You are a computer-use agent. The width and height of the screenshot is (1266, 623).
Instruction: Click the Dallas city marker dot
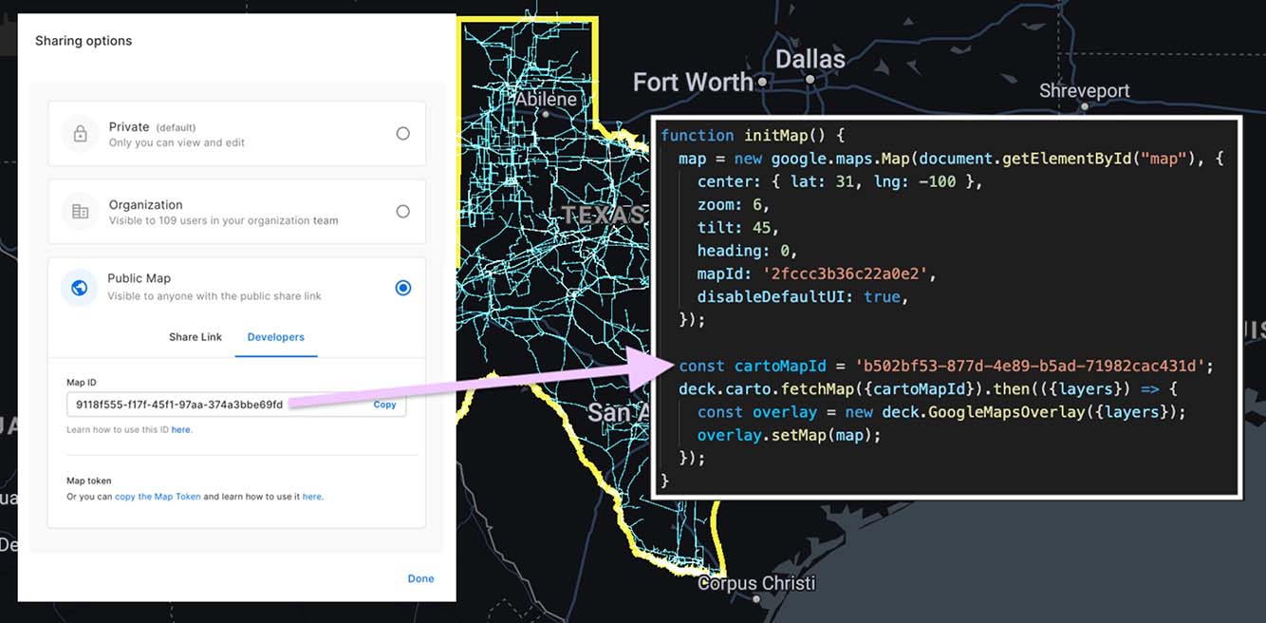click(x=810, y=81)
